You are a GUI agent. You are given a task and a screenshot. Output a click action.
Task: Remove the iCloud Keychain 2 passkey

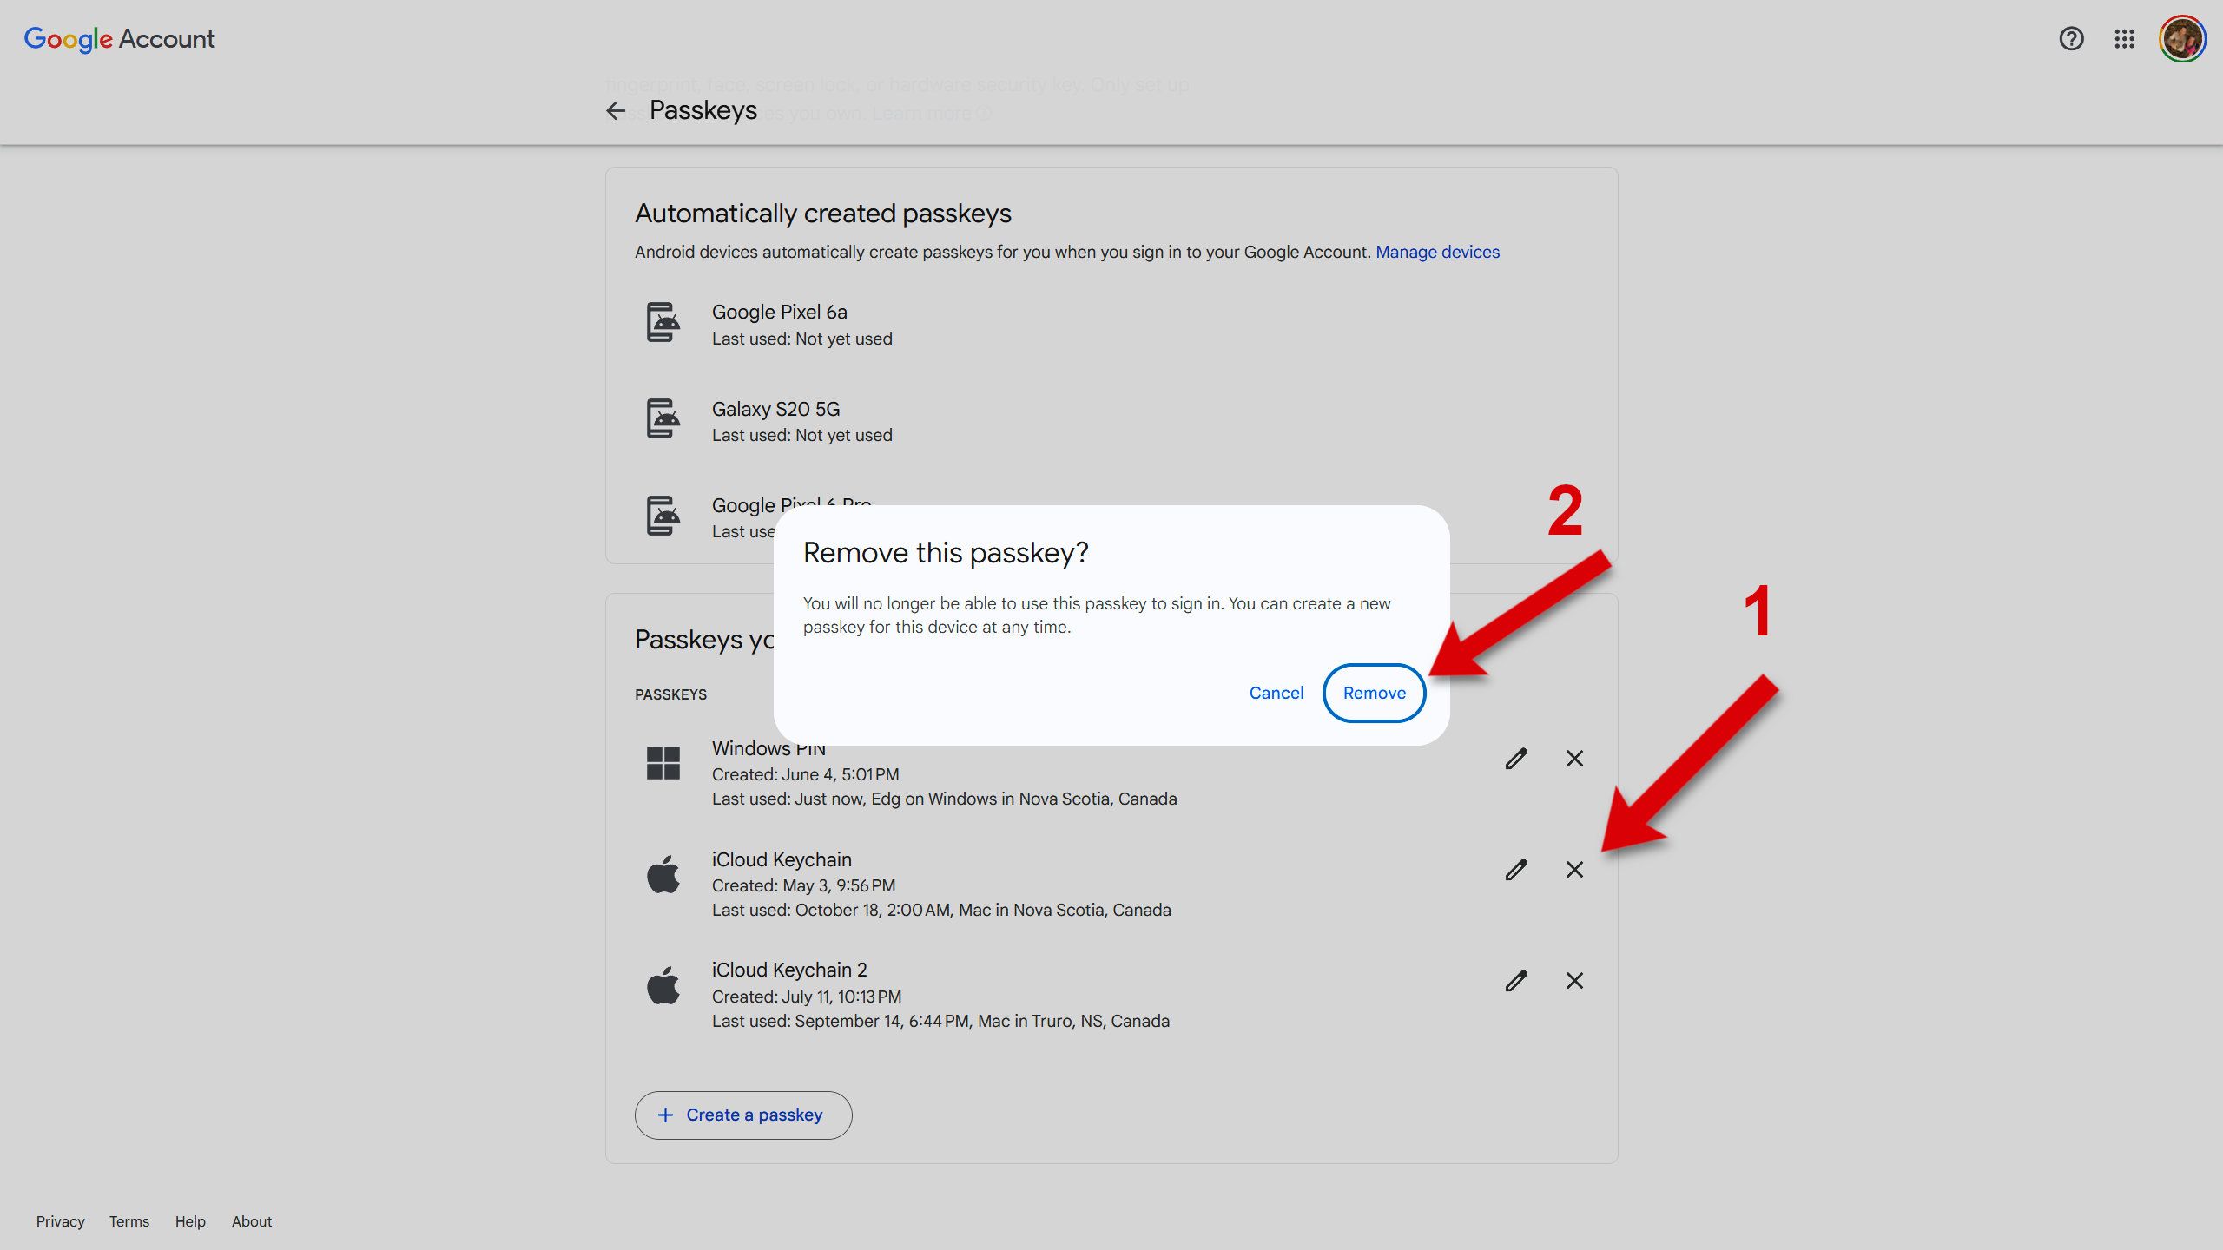point(1573,980)
